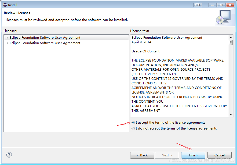
Task: Click the license text scrollbar thumb
Action: pos(231,42)
